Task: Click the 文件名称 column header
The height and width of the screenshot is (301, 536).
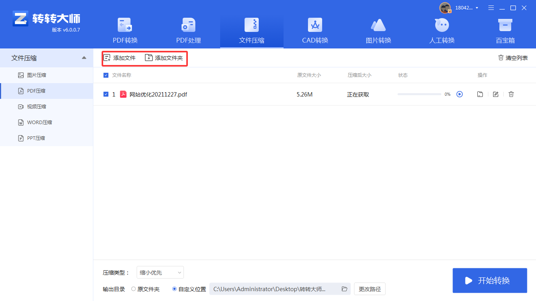Action: [x=122, y=75]
